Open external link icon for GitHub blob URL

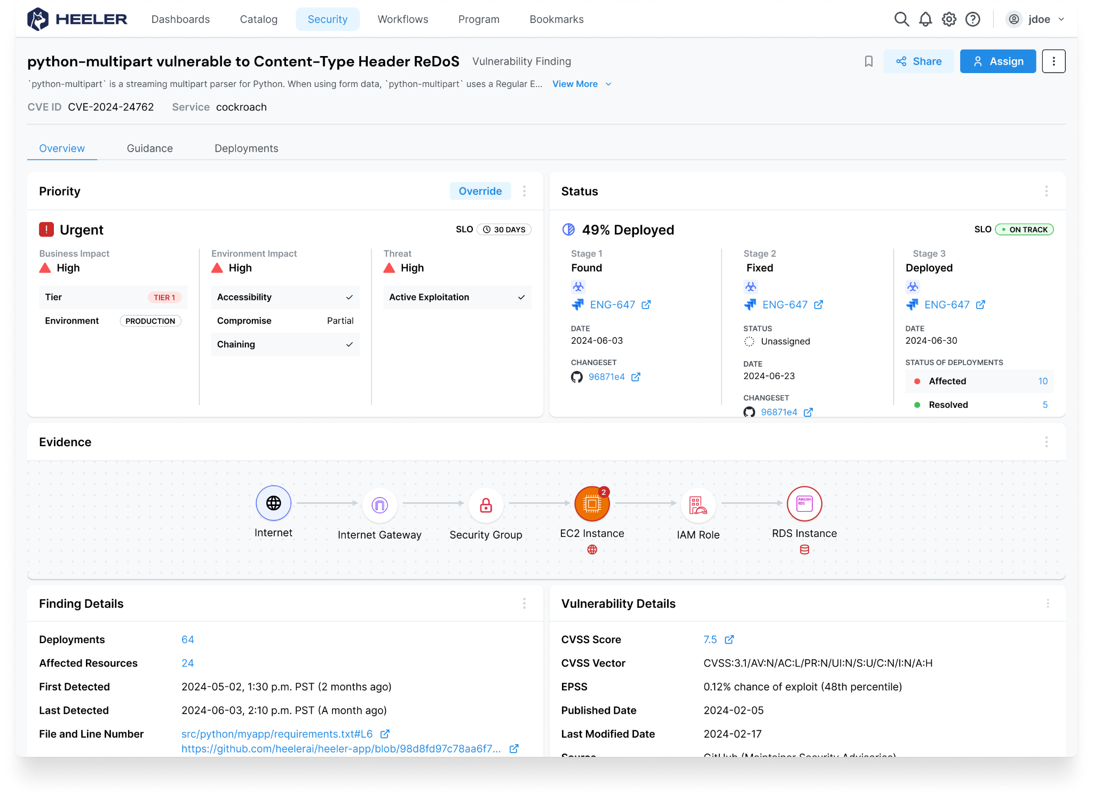pyautogui.click(x=513, y=749)
